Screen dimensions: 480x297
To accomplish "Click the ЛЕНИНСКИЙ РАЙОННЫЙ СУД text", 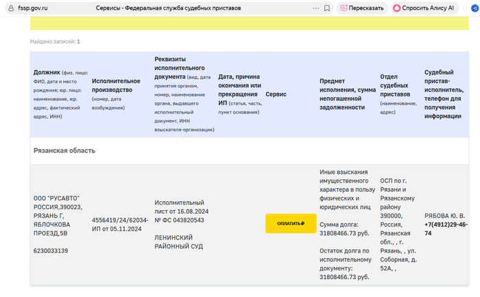I will (178, 242).
